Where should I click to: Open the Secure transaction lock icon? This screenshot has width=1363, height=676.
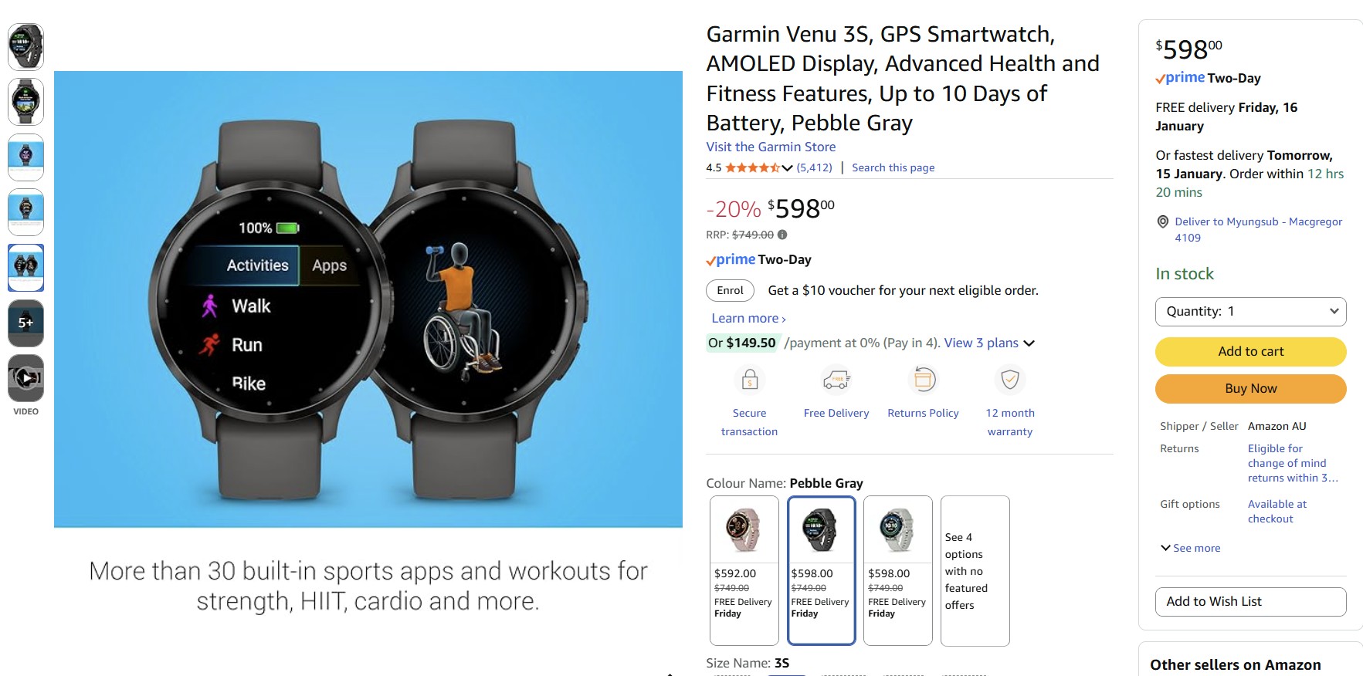(749, 380)
